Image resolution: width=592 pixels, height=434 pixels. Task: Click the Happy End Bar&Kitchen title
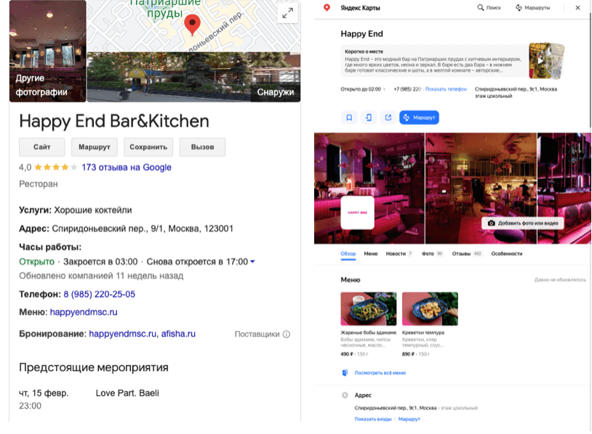point(114,121)
